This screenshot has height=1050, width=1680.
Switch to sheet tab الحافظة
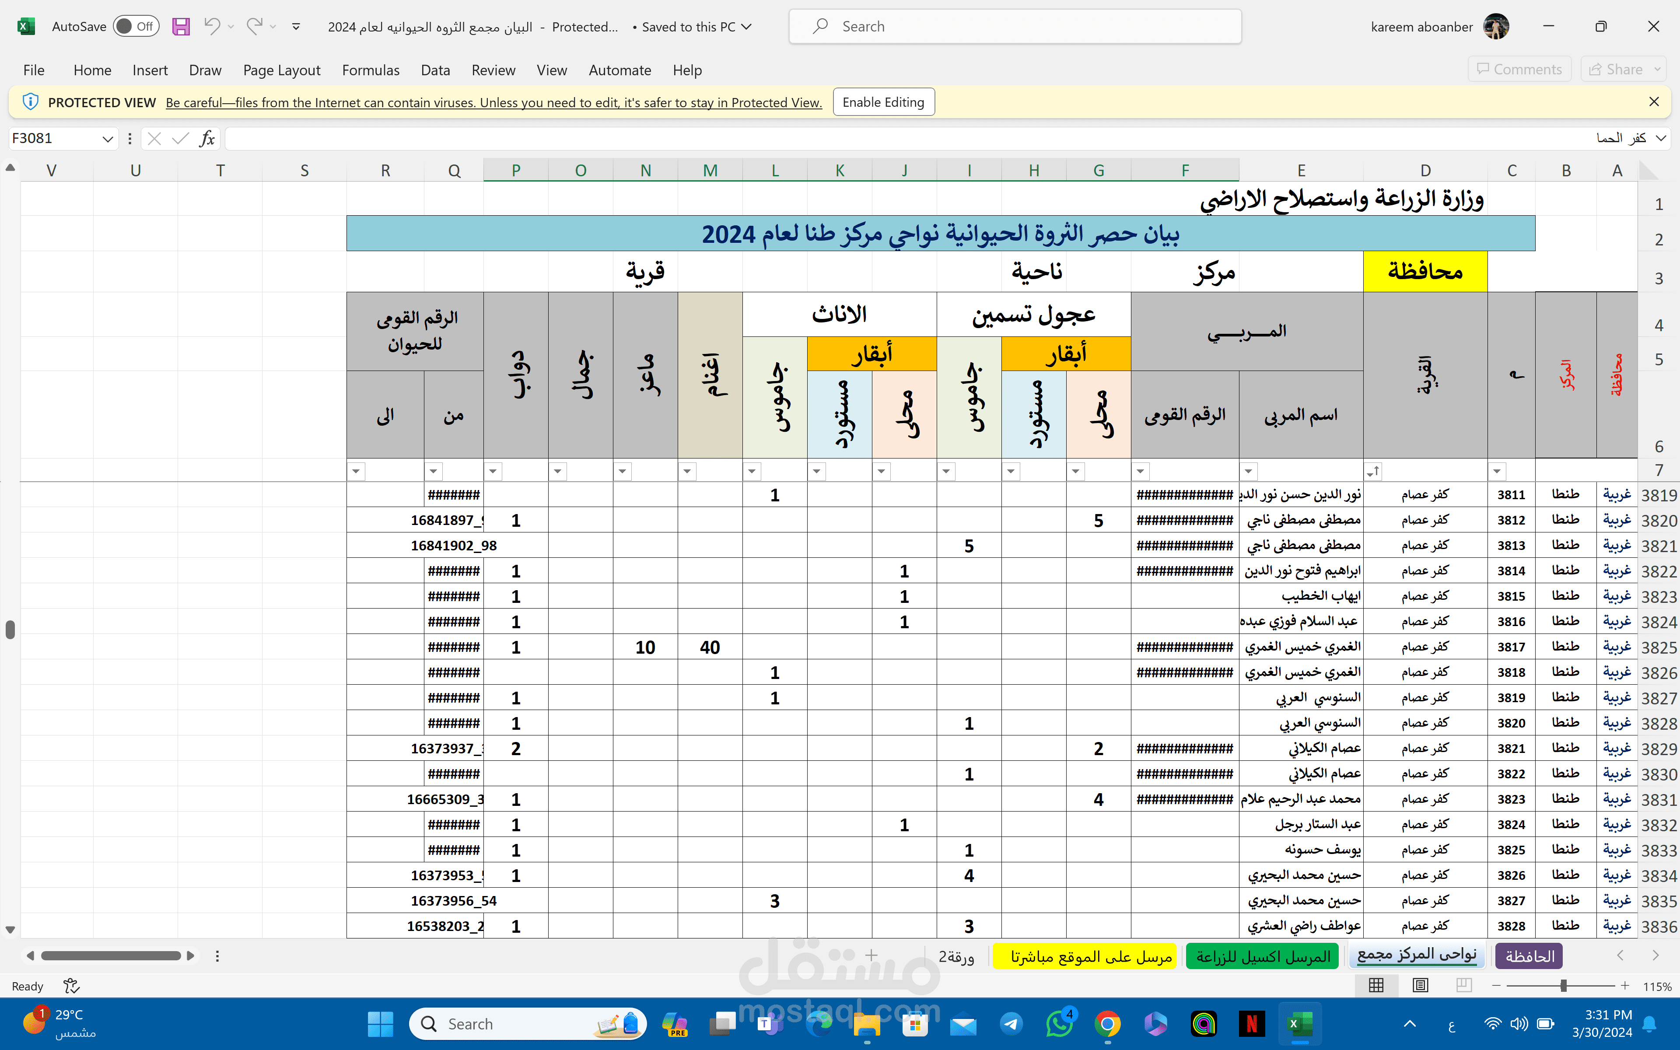click(x=1529, y=956)
